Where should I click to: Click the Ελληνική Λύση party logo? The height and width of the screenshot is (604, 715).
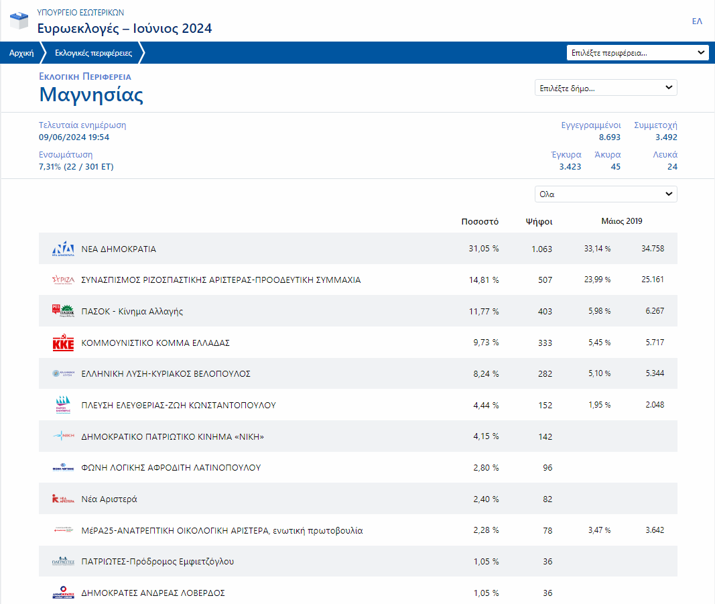pyautogui.click(x=63, y=373)
